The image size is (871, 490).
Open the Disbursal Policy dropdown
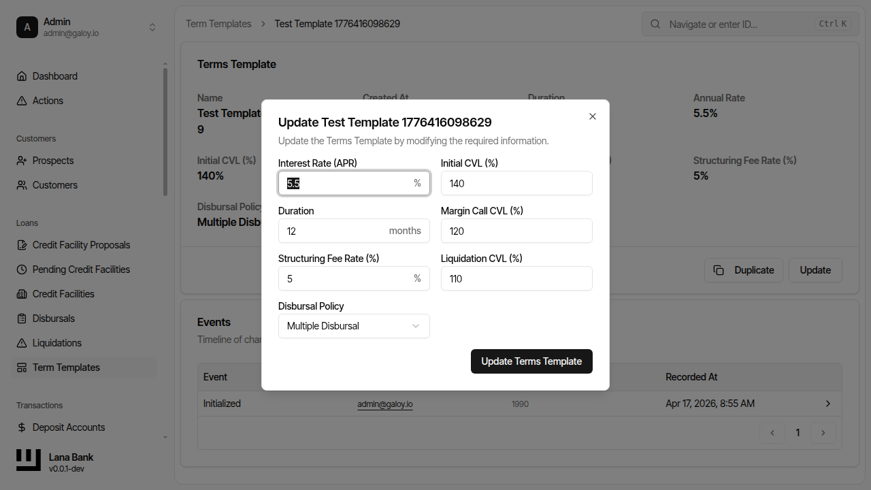(x=353, y=325)
